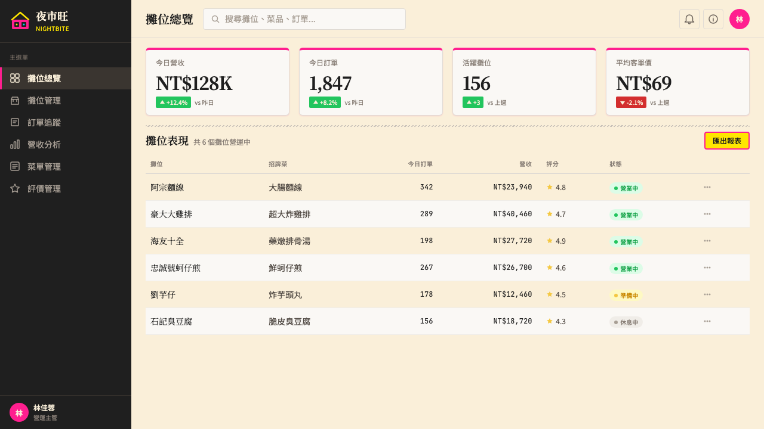Viewport: 764px width, 429px height.
Task: Open more options for 石記臭豆腐 row
Action: pyautogui.click(x=707, y=321)
